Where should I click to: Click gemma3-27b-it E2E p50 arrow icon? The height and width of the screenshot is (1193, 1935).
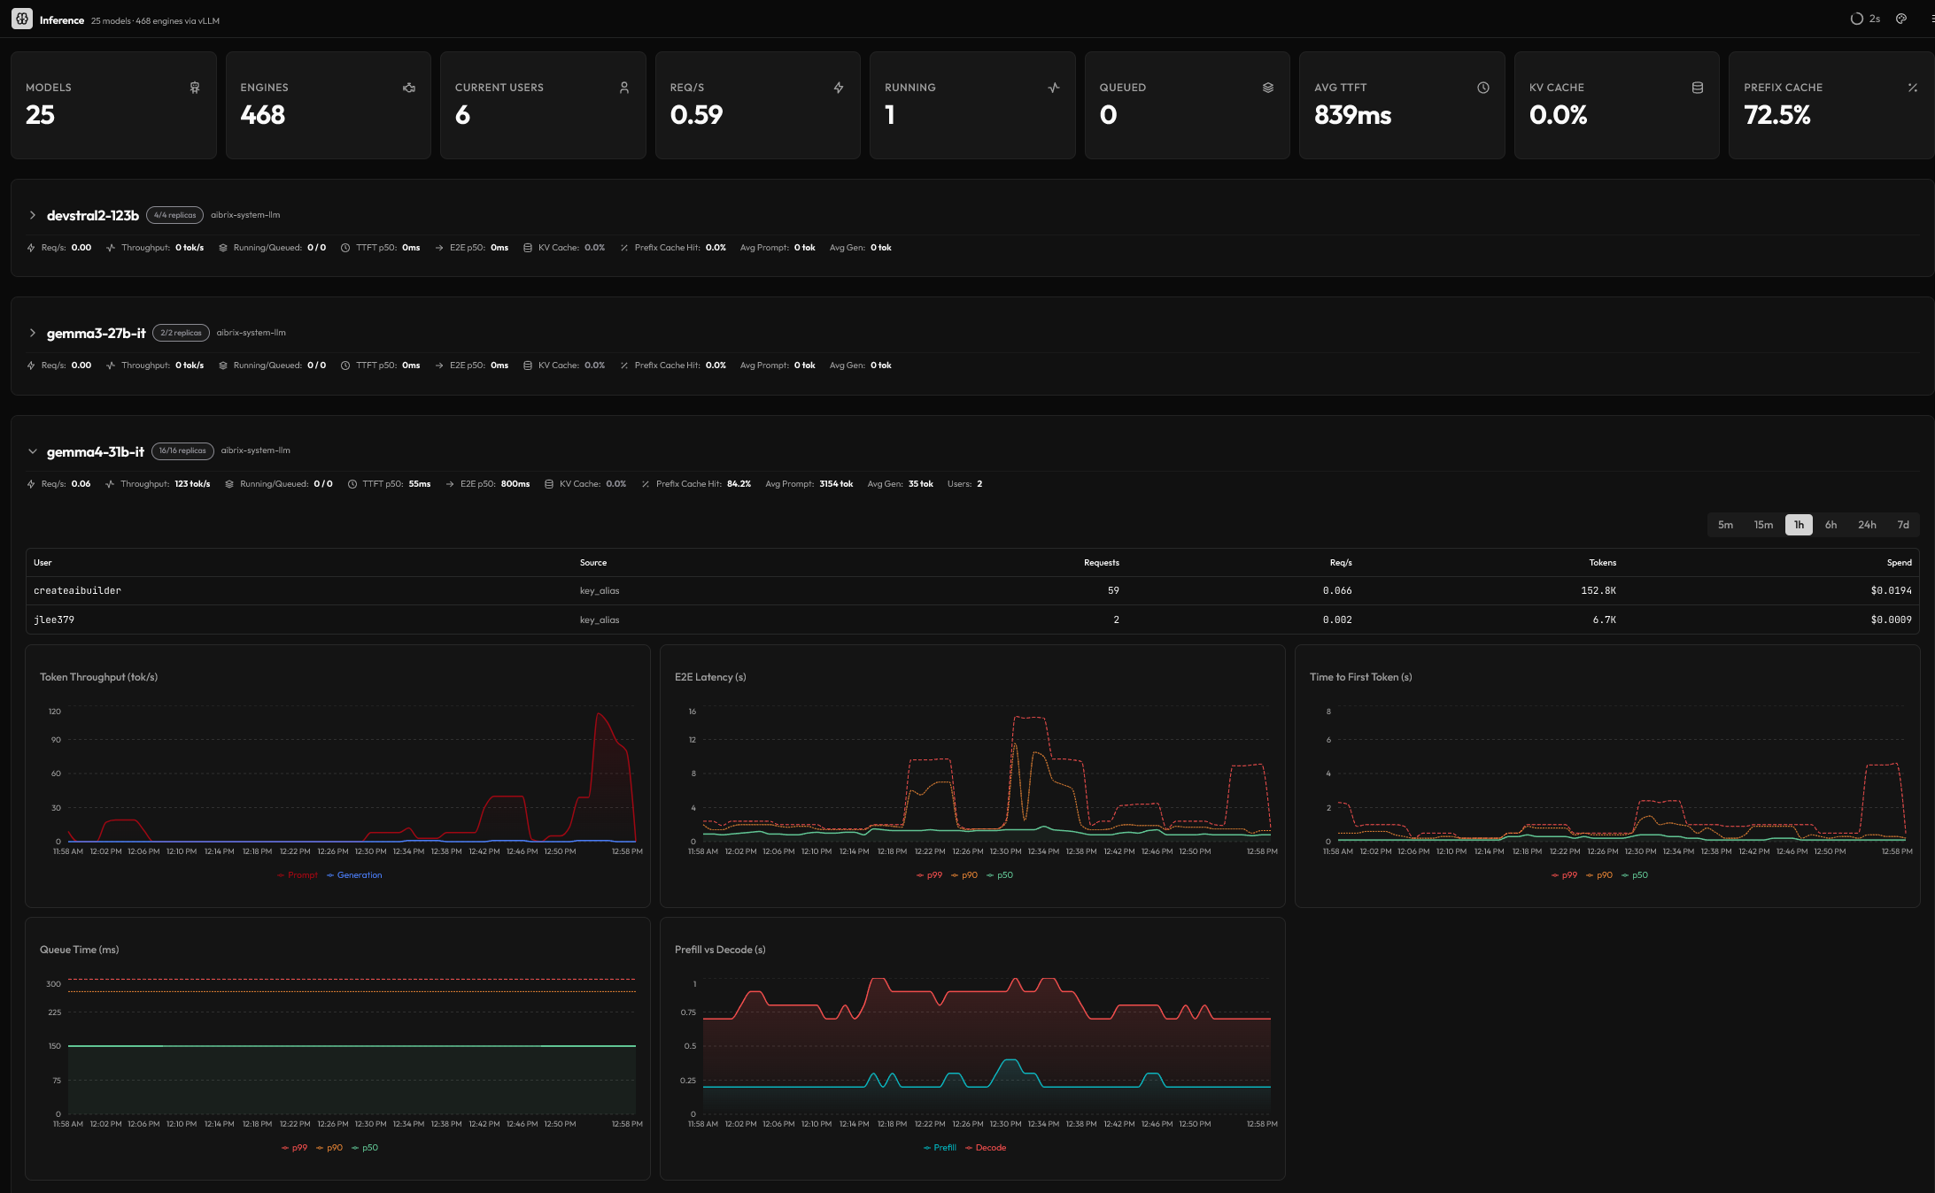(x=439, y=366)
